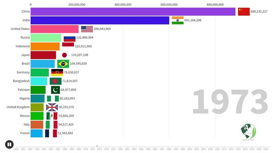Select the olive United Kingdom bar
Image resolution: width=272 pixels, height=153 pixels.
point(37,107)
